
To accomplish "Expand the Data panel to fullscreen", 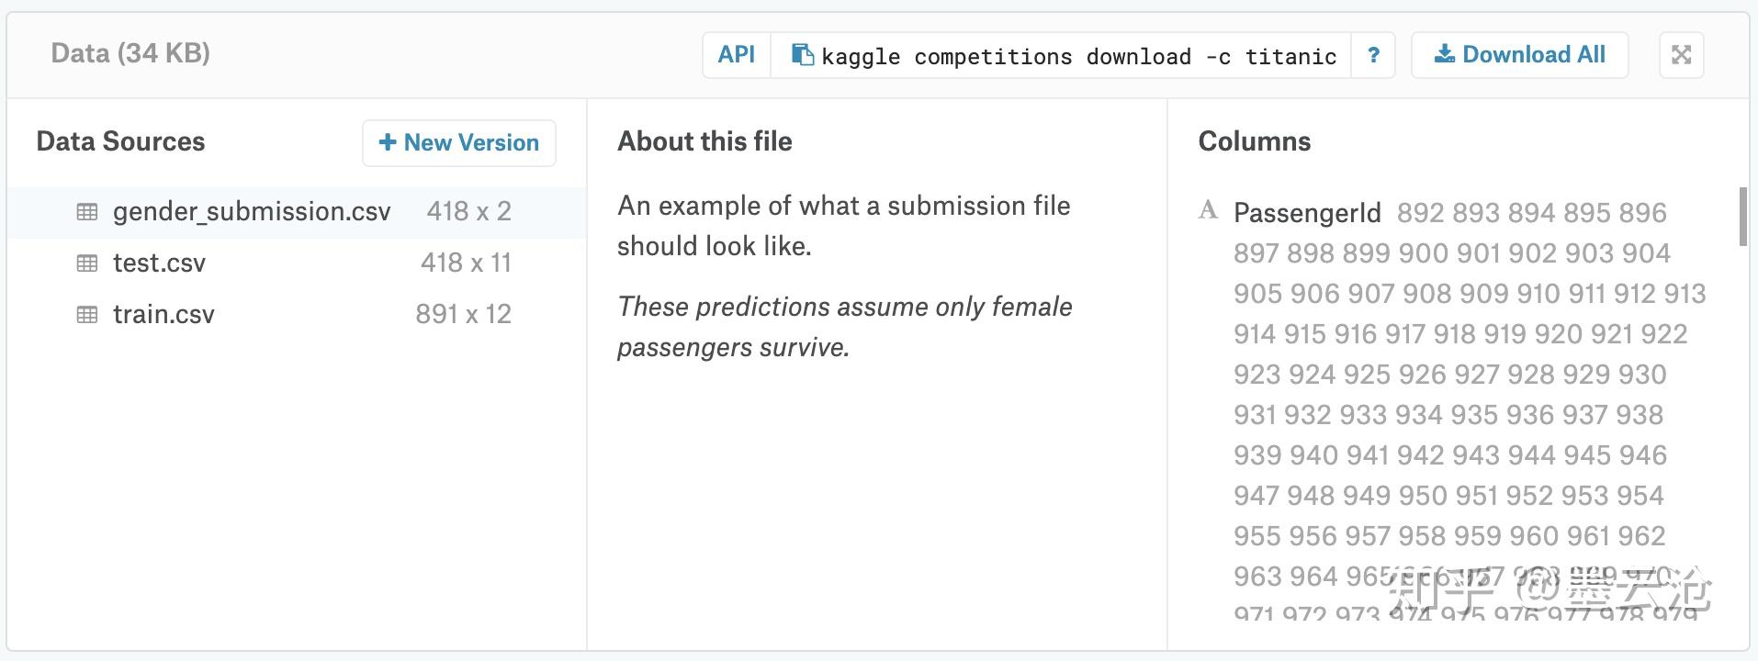I will (x=1681, y=55).
